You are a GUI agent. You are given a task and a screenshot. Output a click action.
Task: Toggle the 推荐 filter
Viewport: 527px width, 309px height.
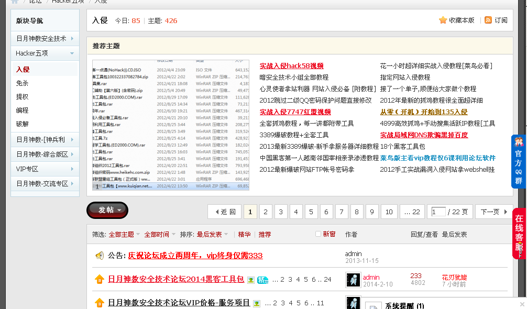coord(265,234)
